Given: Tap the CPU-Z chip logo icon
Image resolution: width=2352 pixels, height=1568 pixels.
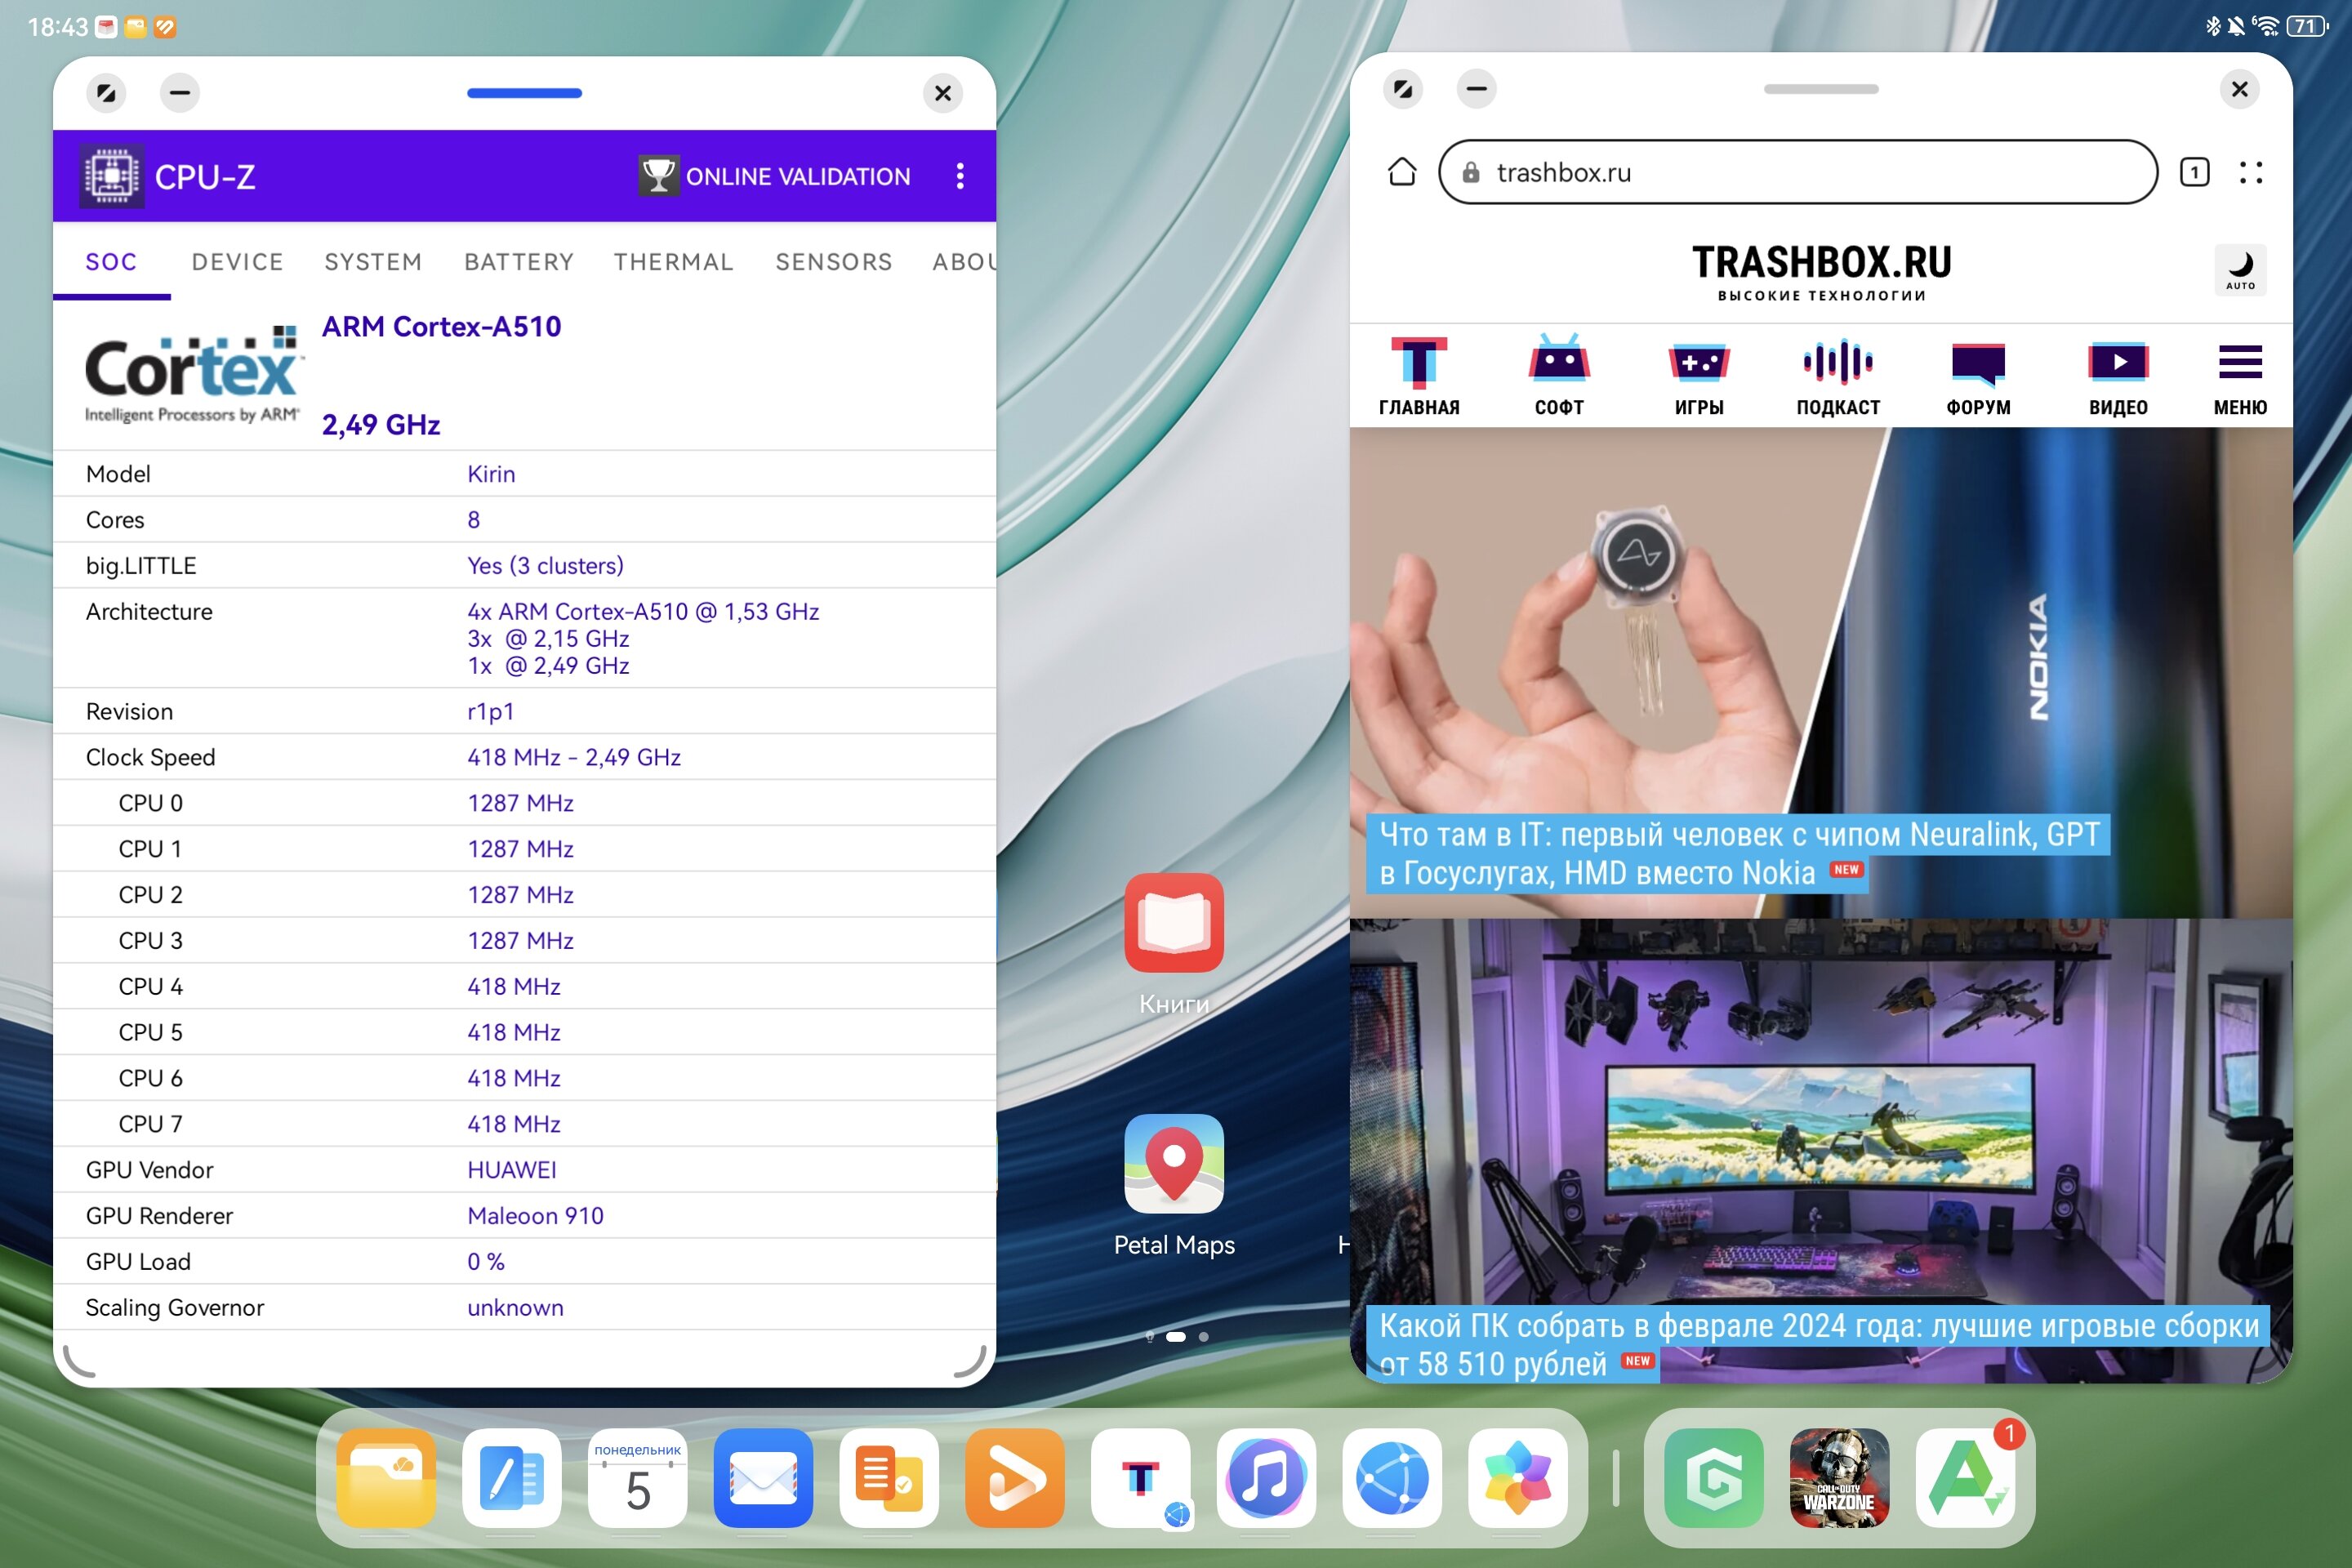Looking at the screenshot, I should pyautogui.click(x=112, y=176).
